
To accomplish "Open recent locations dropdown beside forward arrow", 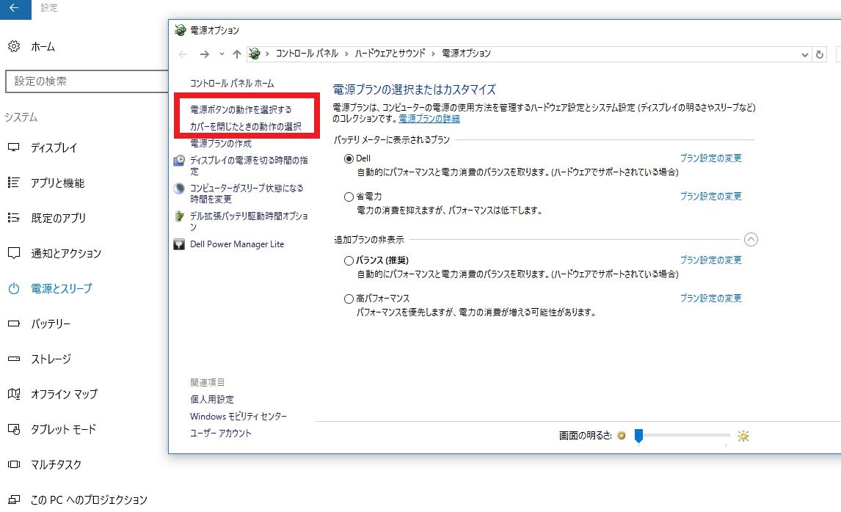I will click(x=222, y=54).
